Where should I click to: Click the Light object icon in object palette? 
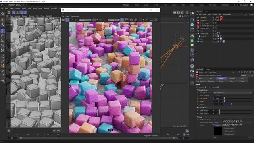tap(192, 76)
